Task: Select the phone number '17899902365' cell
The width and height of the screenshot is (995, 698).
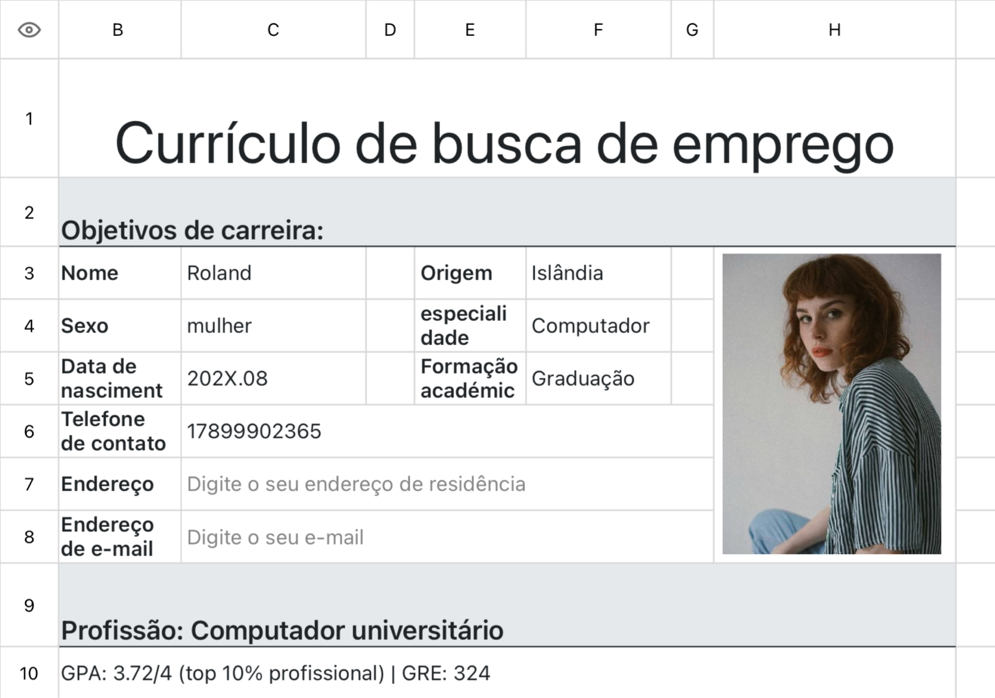Action: pos(447,431)
